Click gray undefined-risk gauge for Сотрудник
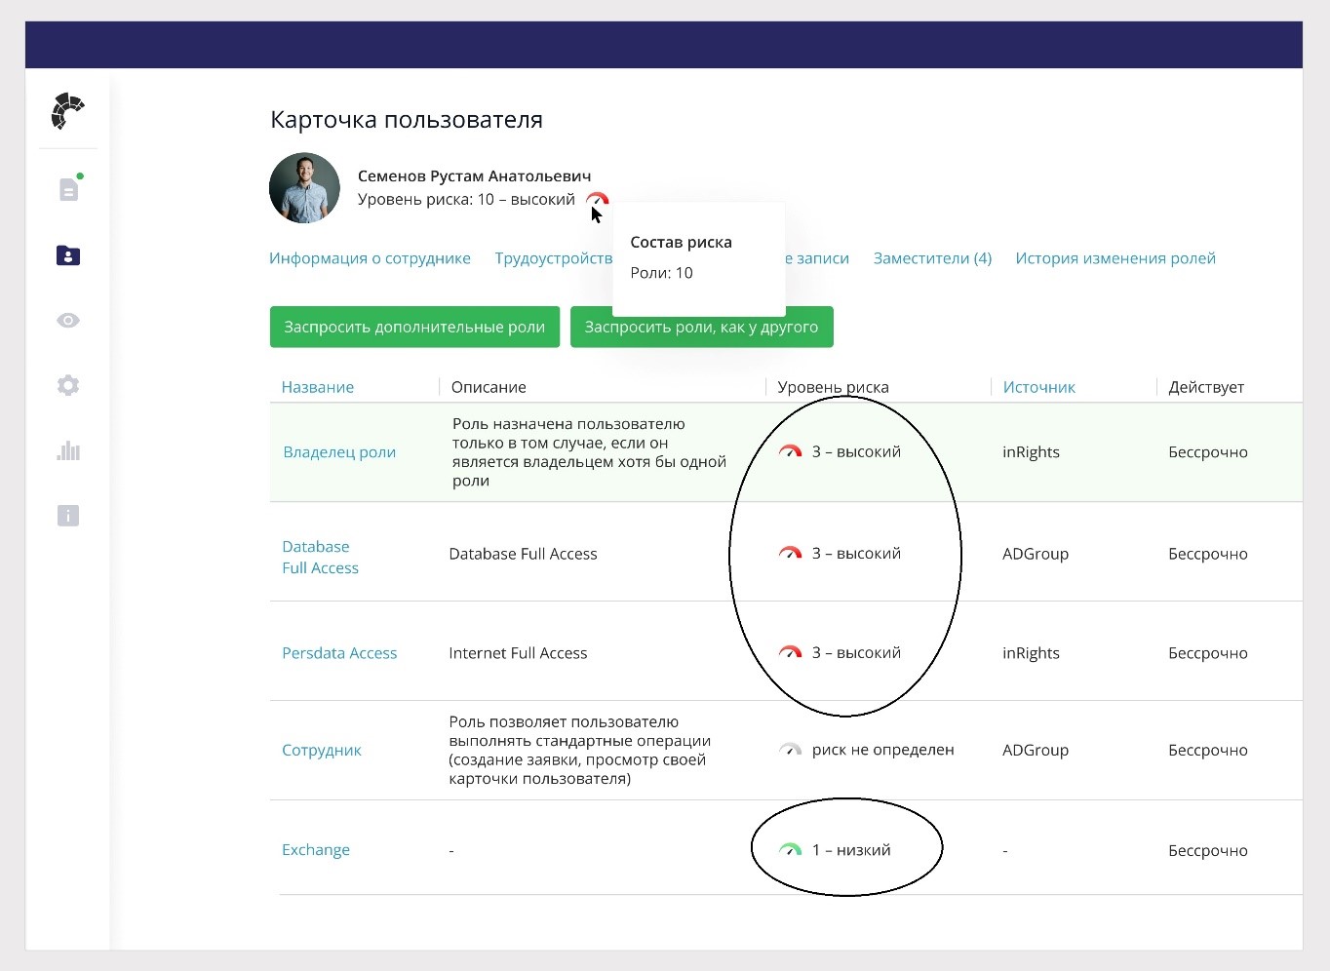The height and width of the screenshot is (971, 1330). (x=790, y=750)
